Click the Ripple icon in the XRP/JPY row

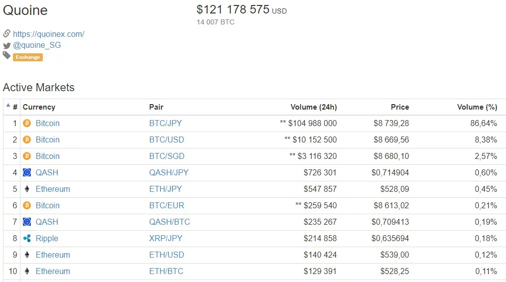tap(27, 239)
